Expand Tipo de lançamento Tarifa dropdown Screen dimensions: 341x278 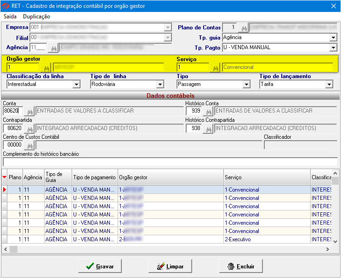[329, 85]
